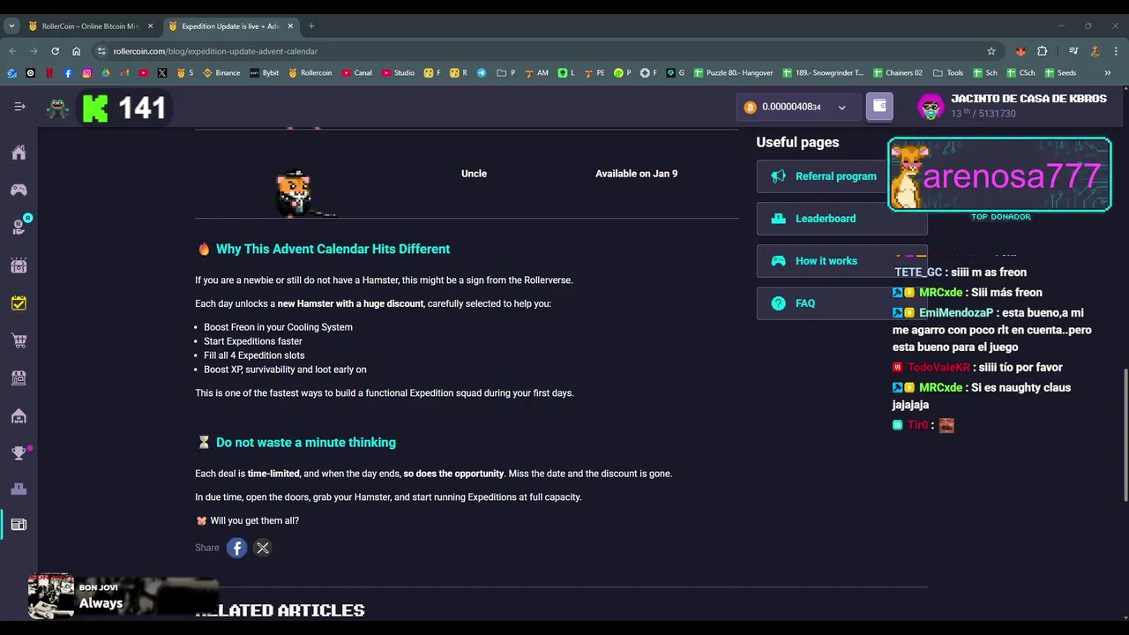Click the media control icon in Chrome toolbar
The image size is (1129, 635).
1073,51
